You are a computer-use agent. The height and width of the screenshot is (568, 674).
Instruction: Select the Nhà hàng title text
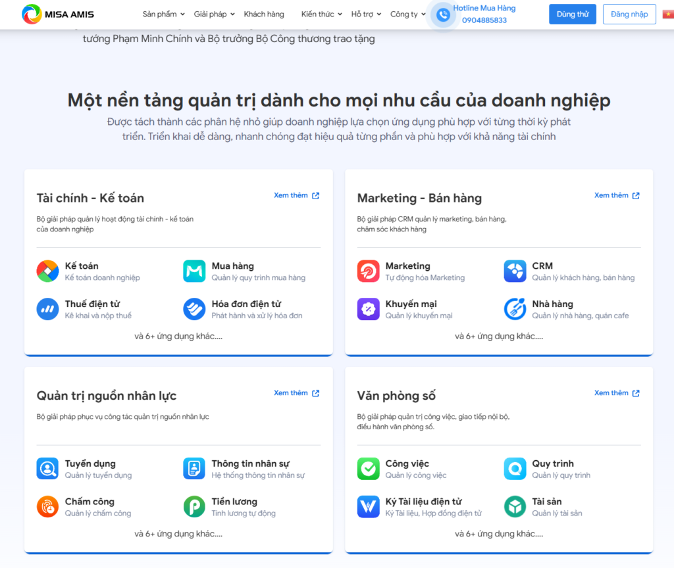(553, 304)
